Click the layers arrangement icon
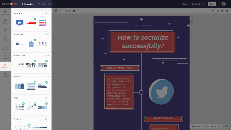231x130 pixels. pyautogui.click(x=217, y=11)
